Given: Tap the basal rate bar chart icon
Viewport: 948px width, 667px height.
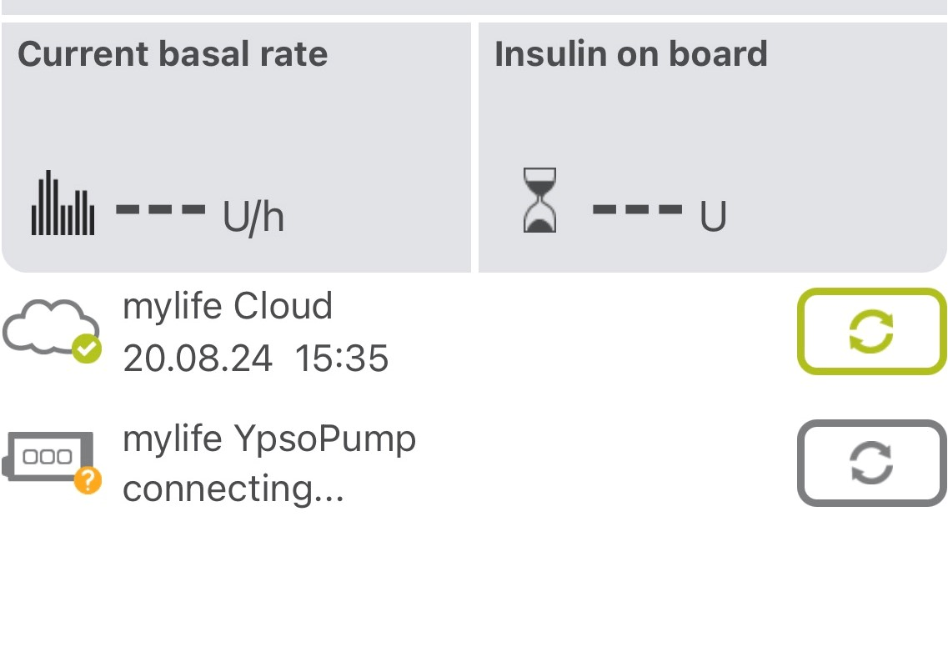Looking at the screenshot, I should 63,203.
